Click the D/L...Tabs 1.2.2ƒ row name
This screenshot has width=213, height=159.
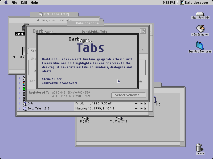click(x=39, y=108)
